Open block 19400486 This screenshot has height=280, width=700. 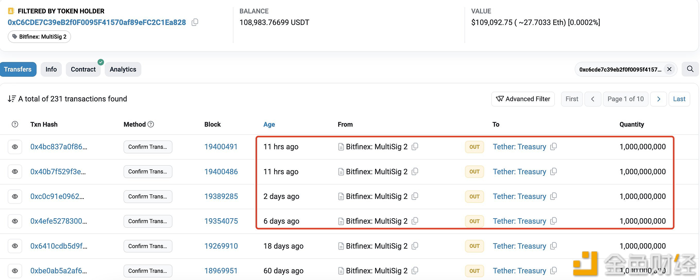221,172
